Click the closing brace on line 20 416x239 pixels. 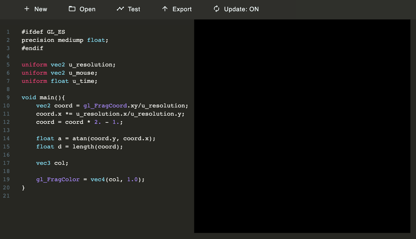coord(23,188)
